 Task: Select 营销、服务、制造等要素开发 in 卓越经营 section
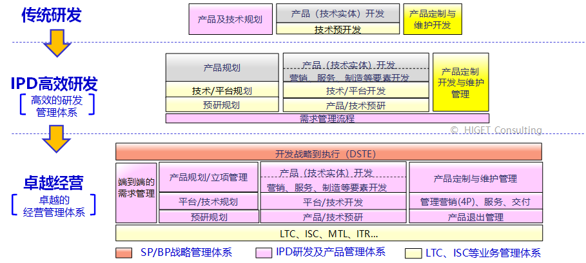coord(327,187)
